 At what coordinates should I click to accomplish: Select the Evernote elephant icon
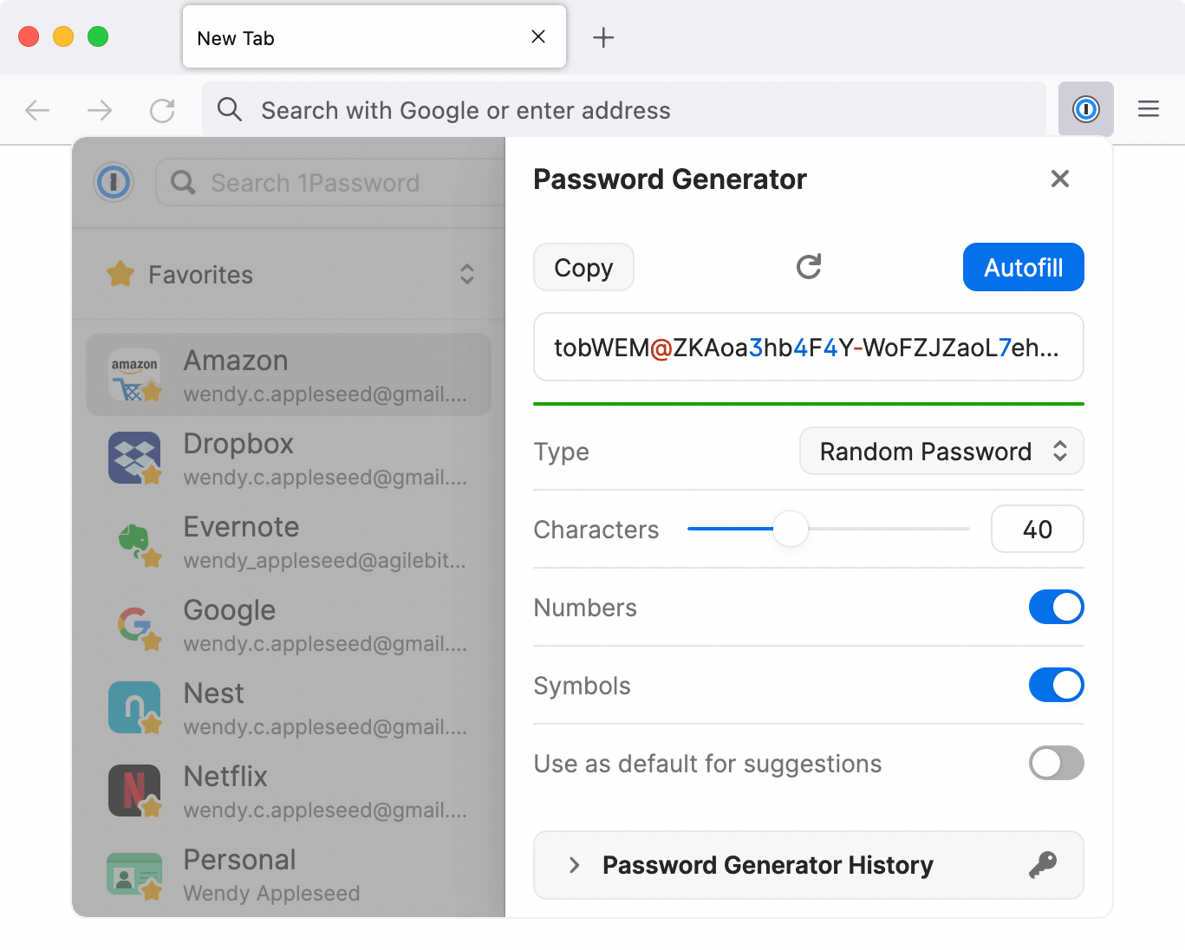click(x=133, y=541)
